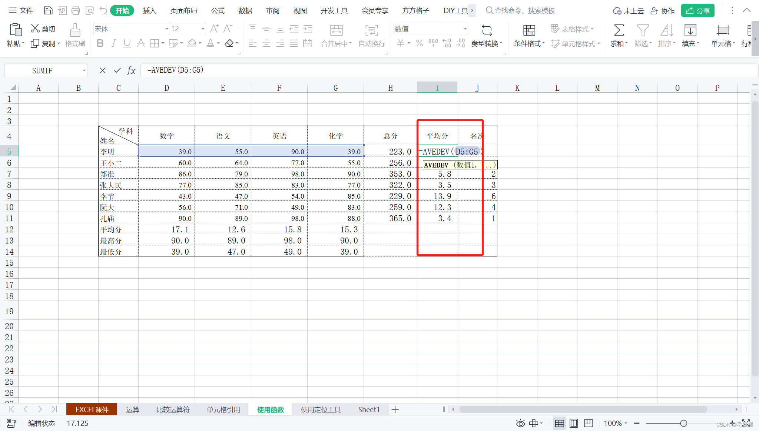Click the Cut scissors button
This screenshot has height=431, width=759.
pos(43,29)
